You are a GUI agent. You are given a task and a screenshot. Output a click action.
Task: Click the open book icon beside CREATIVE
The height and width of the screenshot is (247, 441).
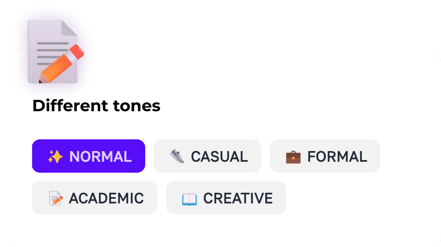tap(189, 199)
